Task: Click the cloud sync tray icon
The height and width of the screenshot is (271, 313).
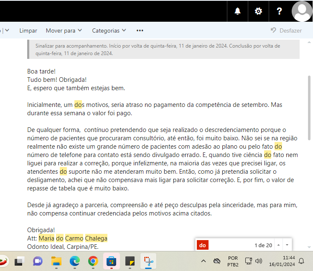Action: click(217, 261)
